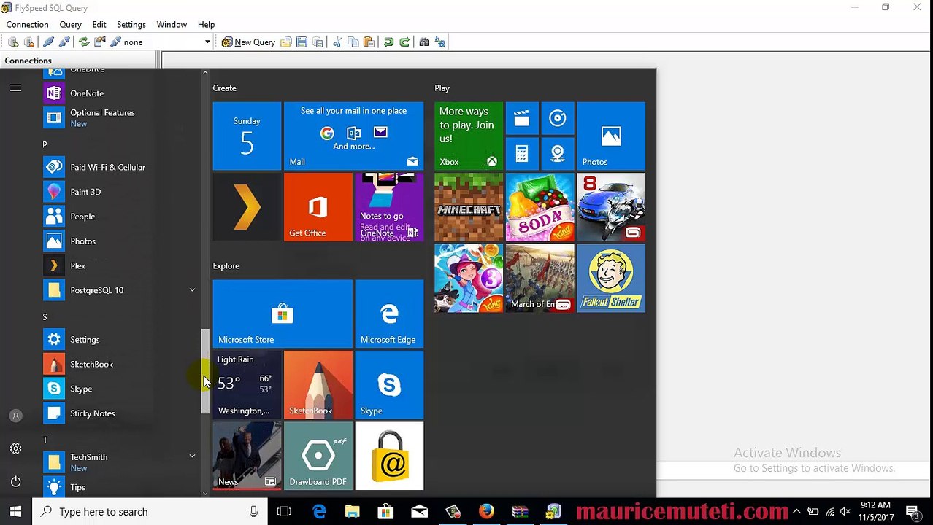Open the weather tile for Washington
Viewport: 933px width, 525px height.
(x=247, y=385)
